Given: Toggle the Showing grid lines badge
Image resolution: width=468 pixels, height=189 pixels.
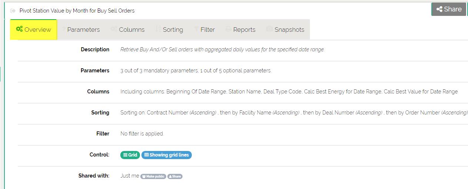Looking at the screenshot, I should [167, 155].
